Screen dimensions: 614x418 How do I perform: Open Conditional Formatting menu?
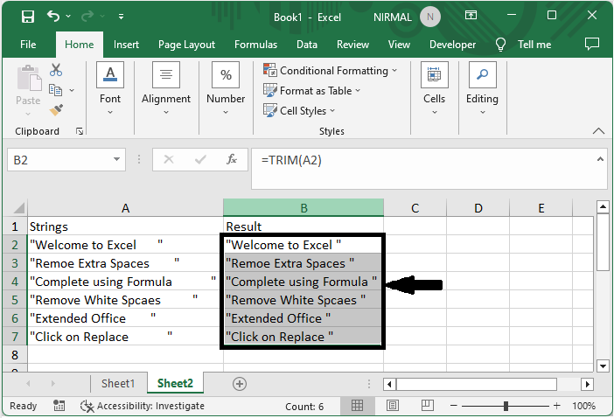coord(330,71)
